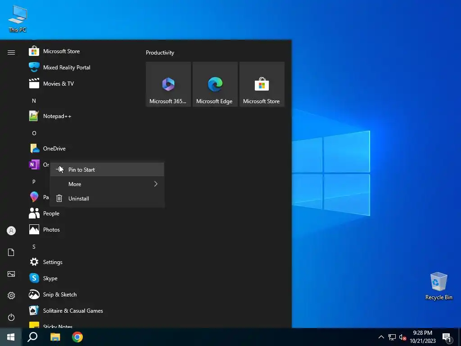Show hidden system tray icons
Viewport: 461px width, 346px height.
point(381,337)
